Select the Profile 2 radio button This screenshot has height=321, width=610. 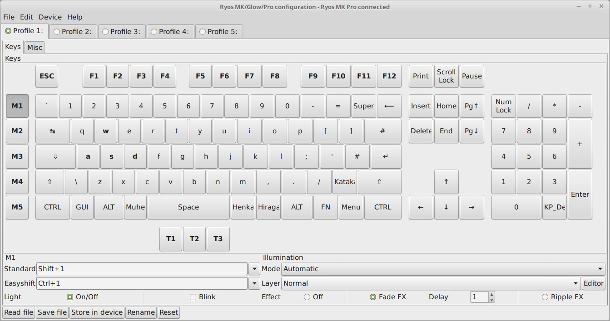57,32
